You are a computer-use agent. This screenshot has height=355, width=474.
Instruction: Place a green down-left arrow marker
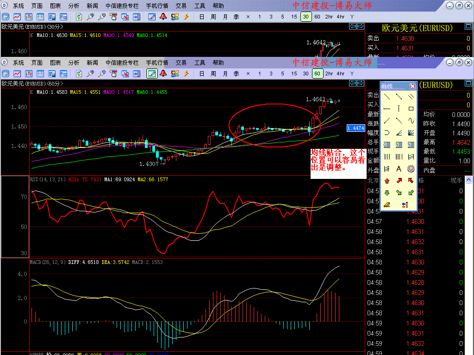[411, 193]
